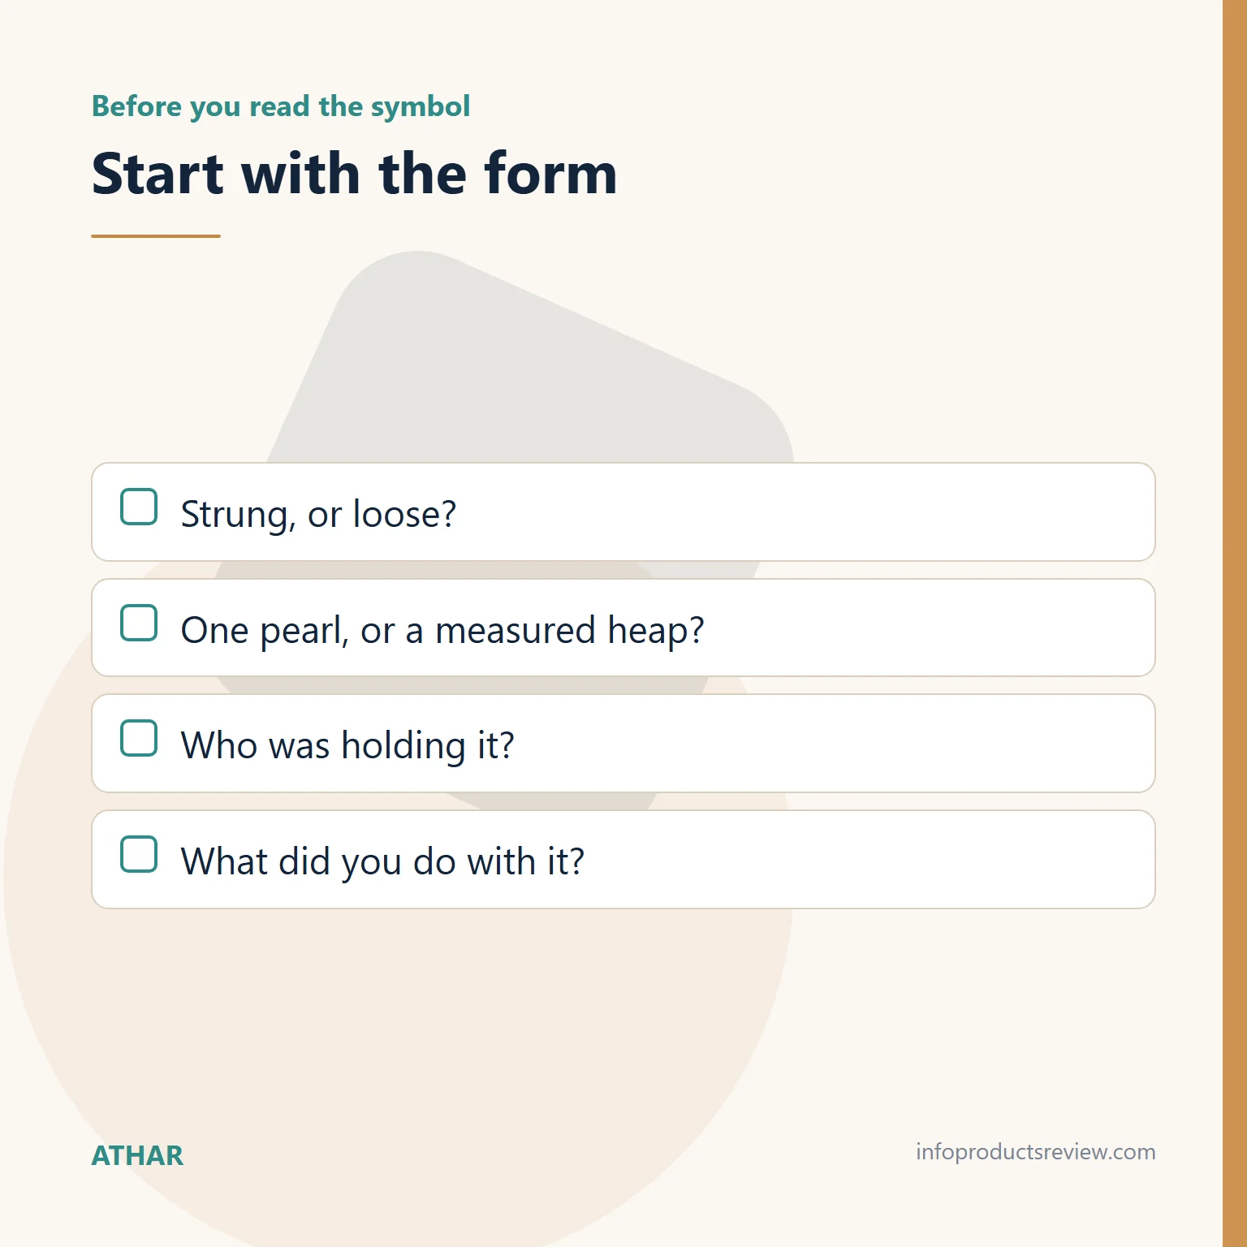
Task: Select the 'One pearl, or a measured heap?' text
Action: coord(442,631)
